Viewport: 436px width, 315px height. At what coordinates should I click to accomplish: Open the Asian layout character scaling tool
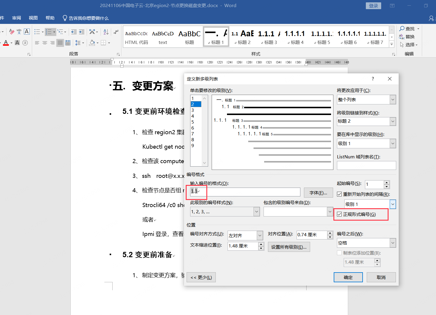(x=92, y=32)
